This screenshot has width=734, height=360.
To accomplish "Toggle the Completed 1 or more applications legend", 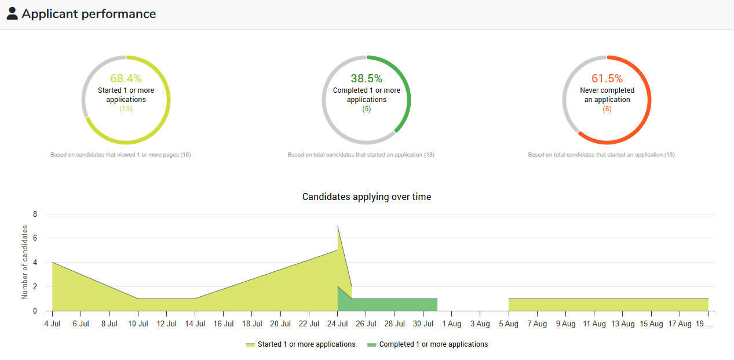I will pyautogui.click(x=433, y=344).
